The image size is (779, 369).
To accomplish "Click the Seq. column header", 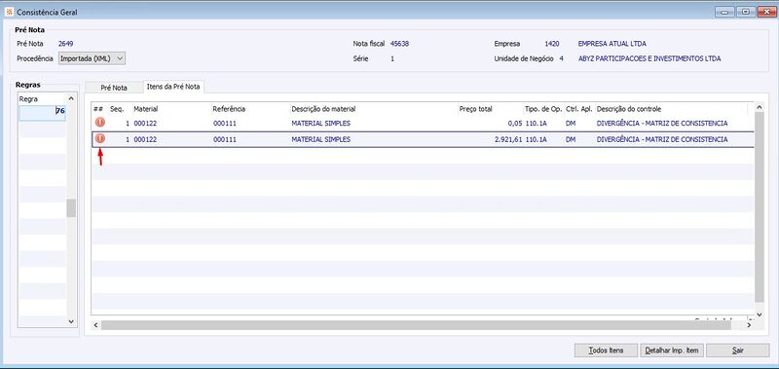I will click(117, 109).
